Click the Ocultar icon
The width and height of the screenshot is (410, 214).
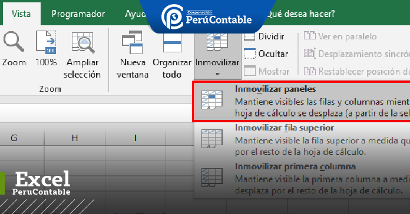249,53
